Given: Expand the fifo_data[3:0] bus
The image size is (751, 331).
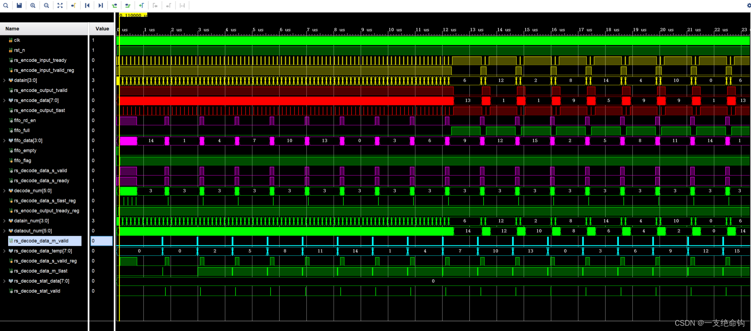Looking at the screenshot, I should (4, 140).
